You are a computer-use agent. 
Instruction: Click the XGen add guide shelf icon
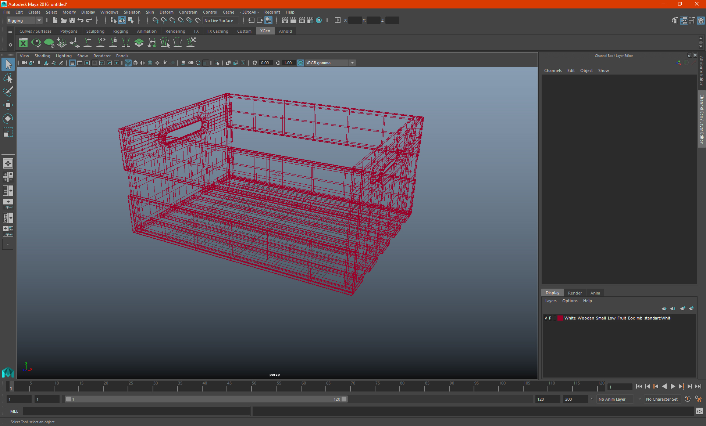pos(88,43)
